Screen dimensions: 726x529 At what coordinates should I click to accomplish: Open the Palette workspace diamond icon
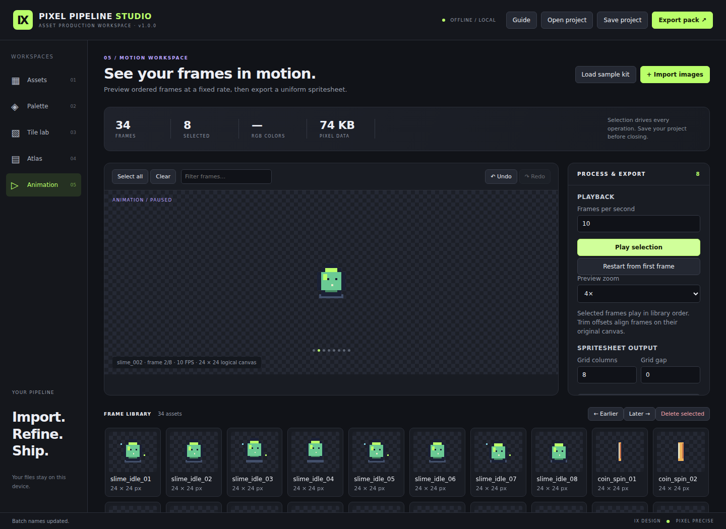15,107
